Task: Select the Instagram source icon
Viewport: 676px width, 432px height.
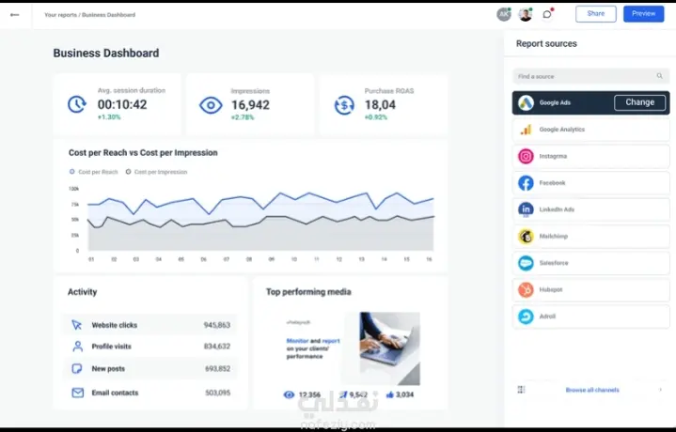Action: pos(526,156)
